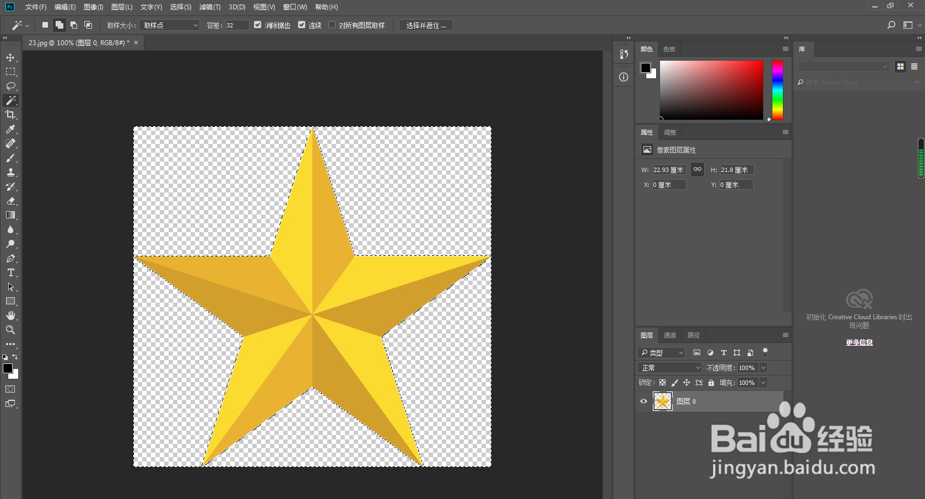
Task: Switch to the 色板 Swatches tab
Action: (x=669, y=49)
